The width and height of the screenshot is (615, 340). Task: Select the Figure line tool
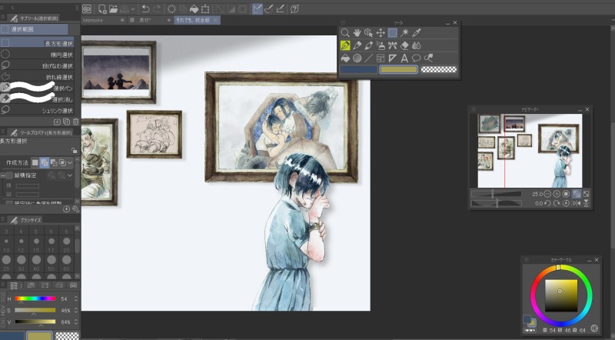point(369,58)
